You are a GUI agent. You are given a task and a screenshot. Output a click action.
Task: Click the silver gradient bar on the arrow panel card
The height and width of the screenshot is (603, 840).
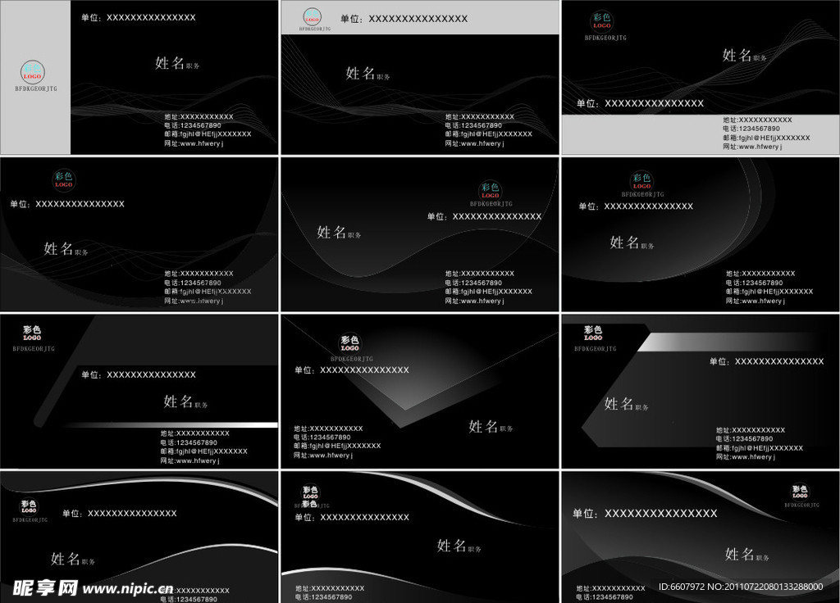click(728, 342)
